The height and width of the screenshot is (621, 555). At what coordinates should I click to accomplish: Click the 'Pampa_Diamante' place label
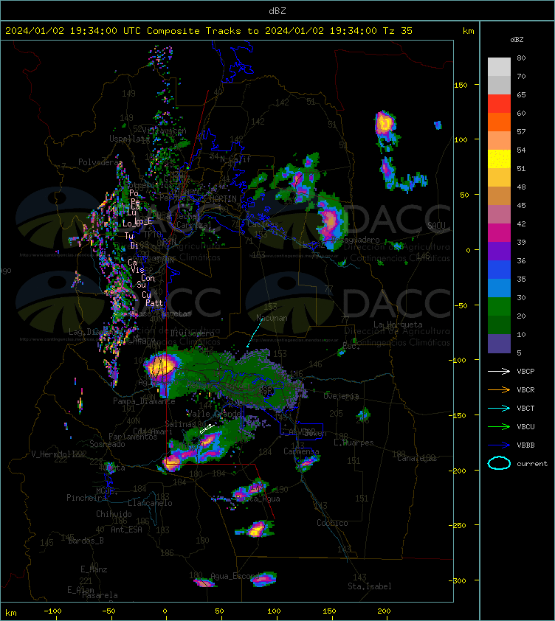[144, 401]
